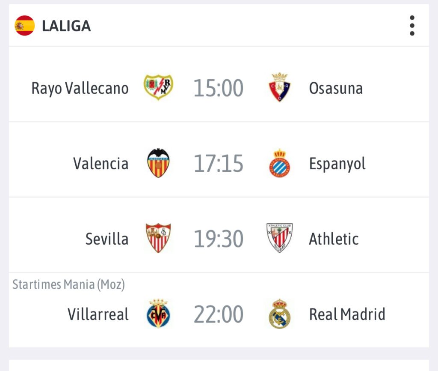Select the Osasuna team name
This screenshot has height=371, width=438.
pyautogui.click(x=336, y=88)
